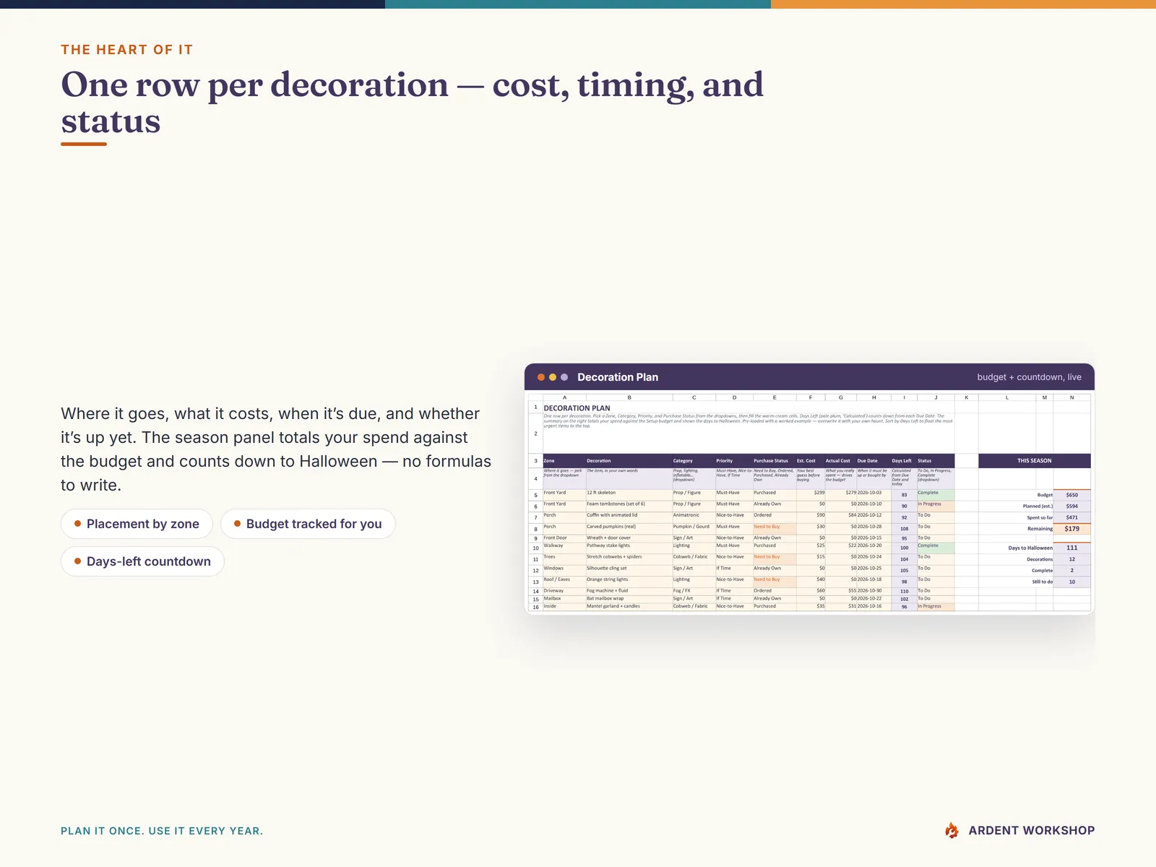The image size is (1156, 867).
Task: Select the 'Orange string lights' cell
Action: 629,582
